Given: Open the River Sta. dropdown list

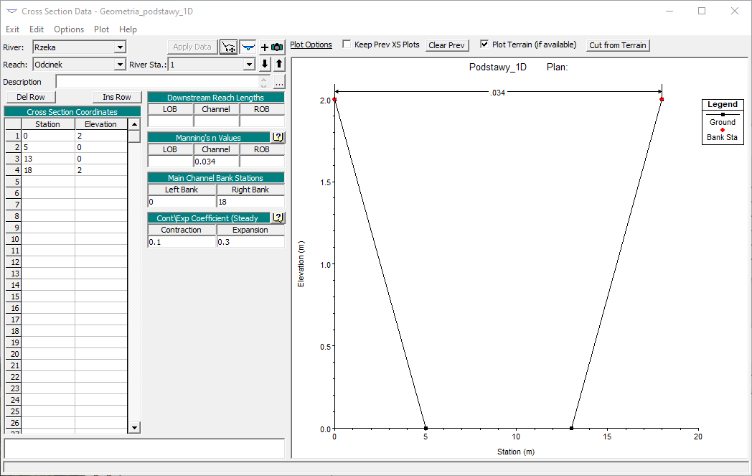Looking at the screenshot, I should tap(249, 65).
